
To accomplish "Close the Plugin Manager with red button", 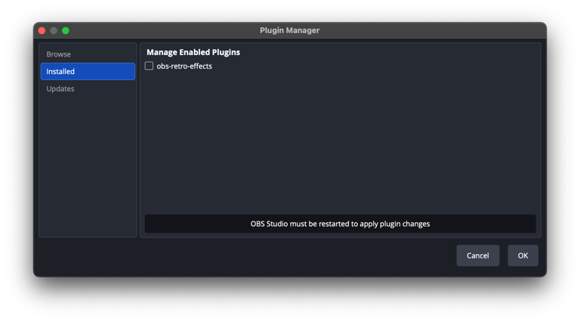I will pyautogui.click(x=42, y=31).
